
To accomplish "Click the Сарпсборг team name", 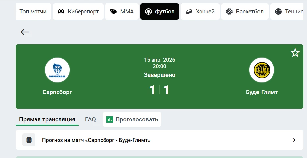I will (x=57, y=92).
